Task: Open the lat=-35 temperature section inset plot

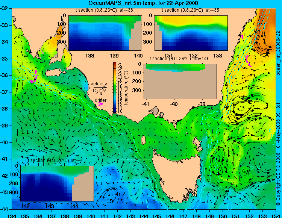Action: point(191,33)
